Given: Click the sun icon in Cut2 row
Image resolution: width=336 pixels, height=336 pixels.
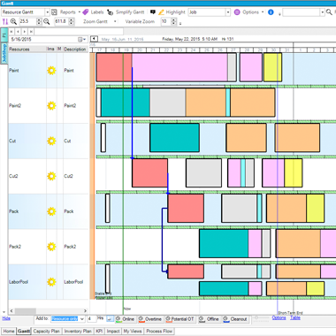Looking at the screenshot, I should 51,176.
